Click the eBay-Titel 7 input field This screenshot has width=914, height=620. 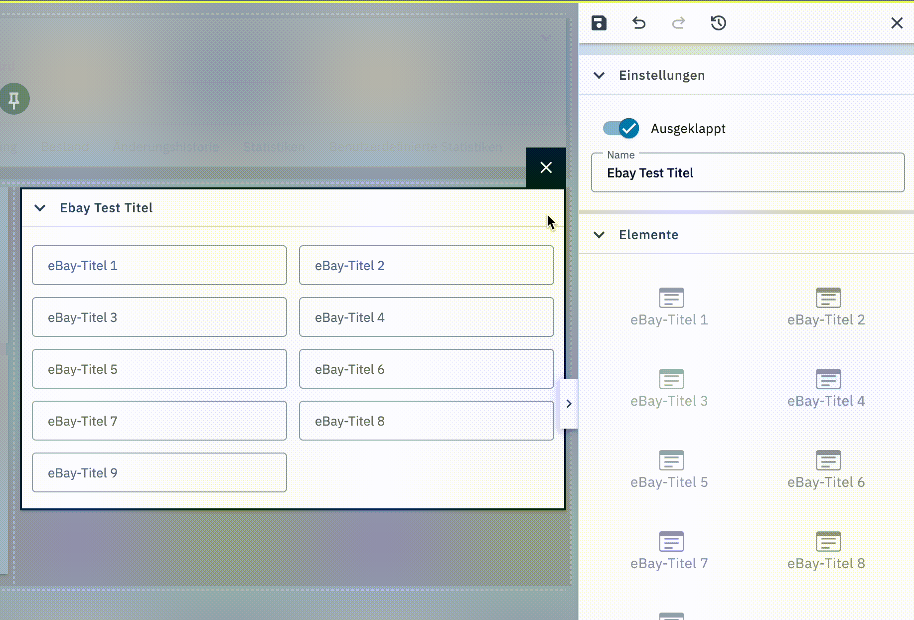(x=159, y=421)
